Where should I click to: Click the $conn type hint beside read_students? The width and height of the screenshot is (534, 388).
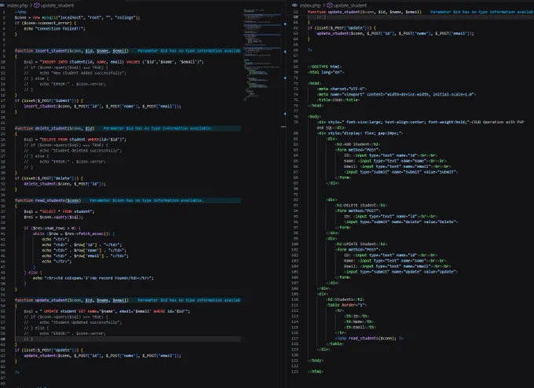coord(146,200)
